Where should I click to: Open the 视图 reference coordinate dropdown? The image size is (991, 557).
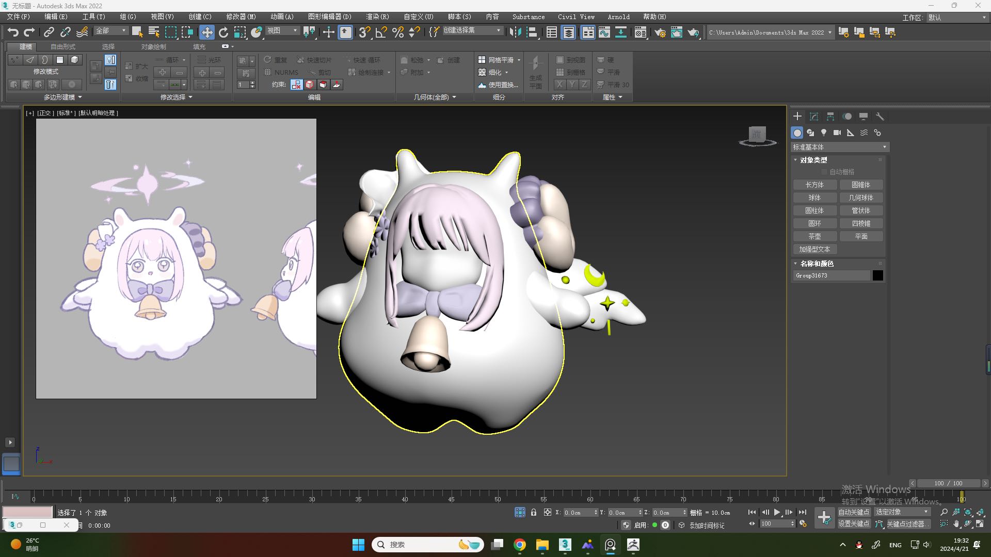point(282,31)
